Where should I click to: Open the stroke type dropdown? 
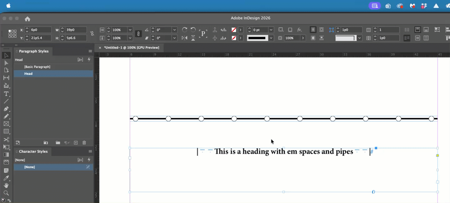271,38
